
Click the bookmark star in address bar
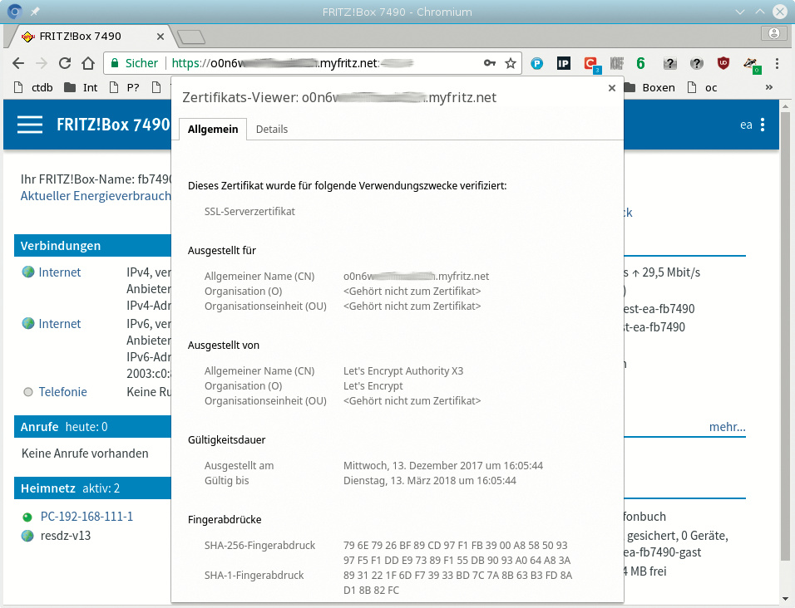[x=511, y=63]
